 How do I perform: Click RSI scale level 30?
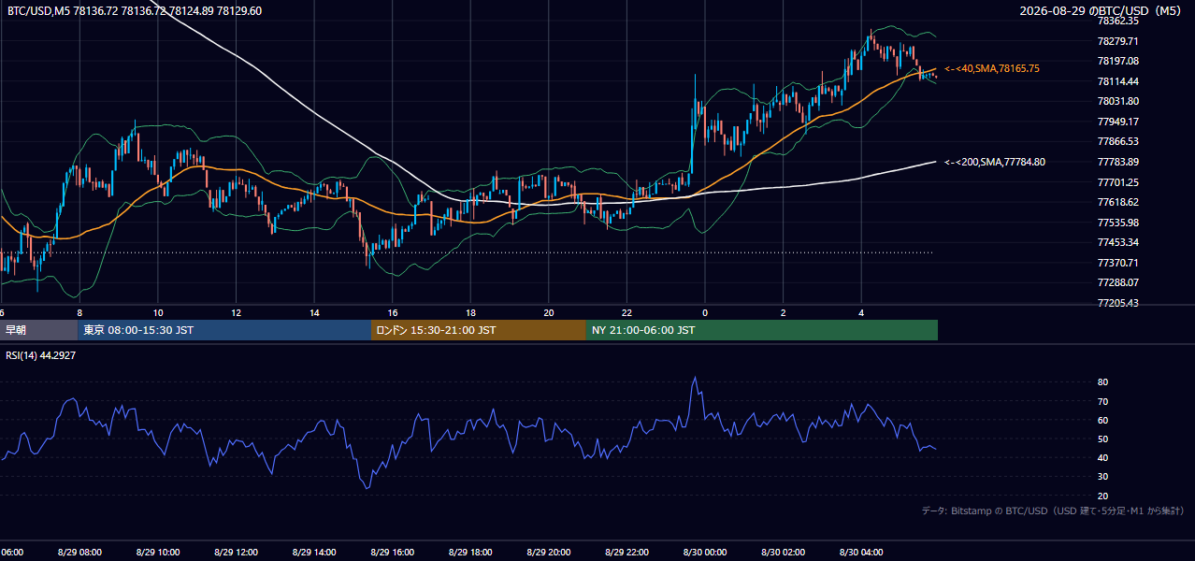(x=1102, y=477)
